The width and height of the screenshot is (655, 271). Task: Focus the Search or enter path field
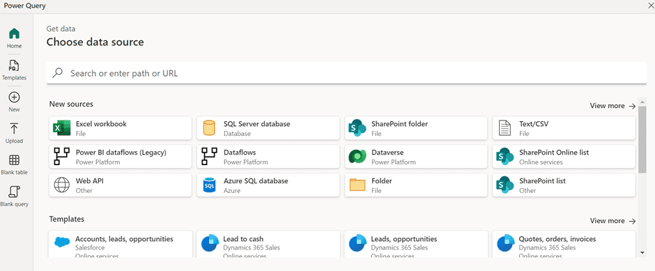click(x=347, y=73)
